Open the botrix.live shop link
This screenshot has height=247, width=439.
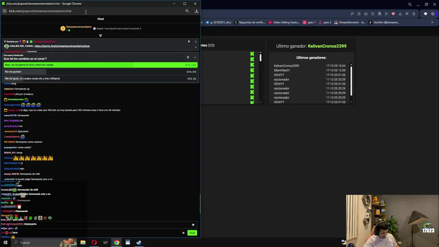[62, 46]
